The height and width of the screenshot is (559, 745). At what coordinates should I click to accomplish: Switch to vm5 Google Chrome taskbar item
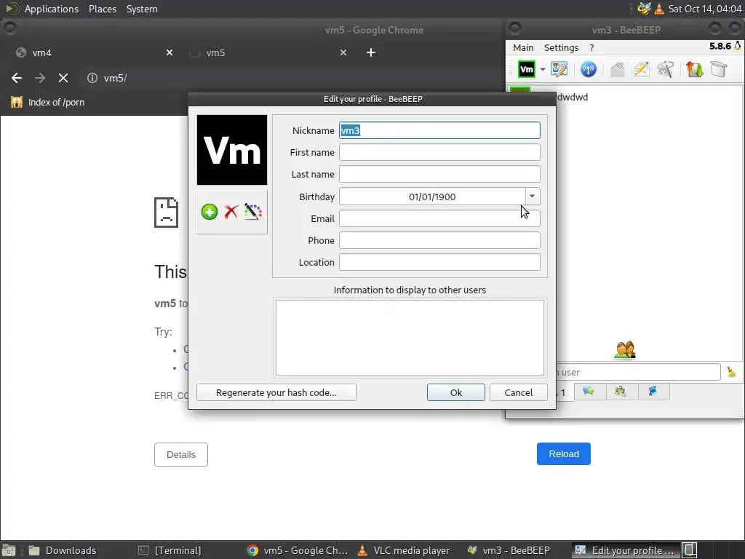tap(298, 550)
